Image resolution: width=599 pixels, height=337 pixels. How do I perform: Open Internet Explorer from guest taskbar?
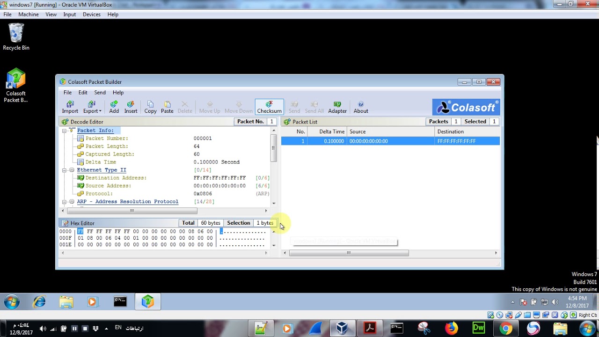39,302
